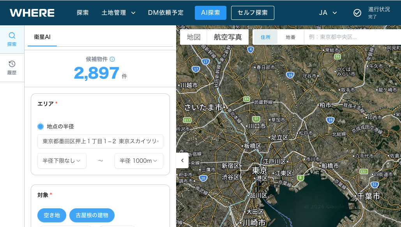Viewport: 401px width, 227px height.
Task: View 進行状況 完了 status text
Action: point(379,13)
